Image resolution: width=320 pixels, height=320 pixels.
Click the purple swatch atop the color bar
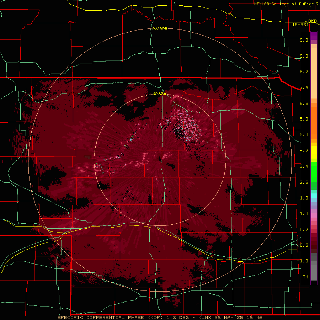click(x=314, y=36)
